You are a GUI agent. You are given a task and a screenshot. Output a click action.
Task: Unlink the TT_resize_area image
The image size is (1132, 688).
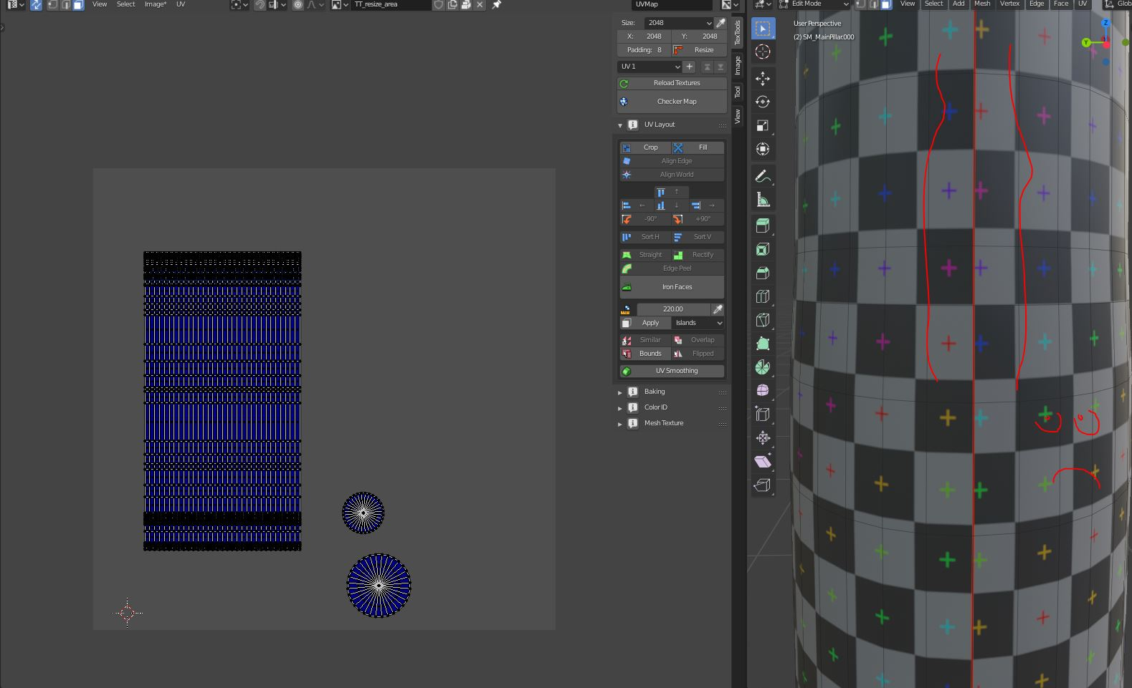(480, 4)
